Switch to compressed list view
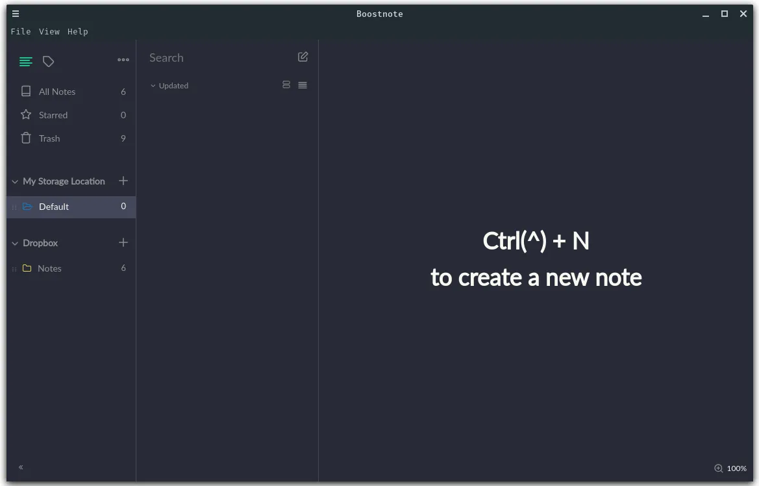This screenshot has width=759, height=486. (x=303, y=85)
